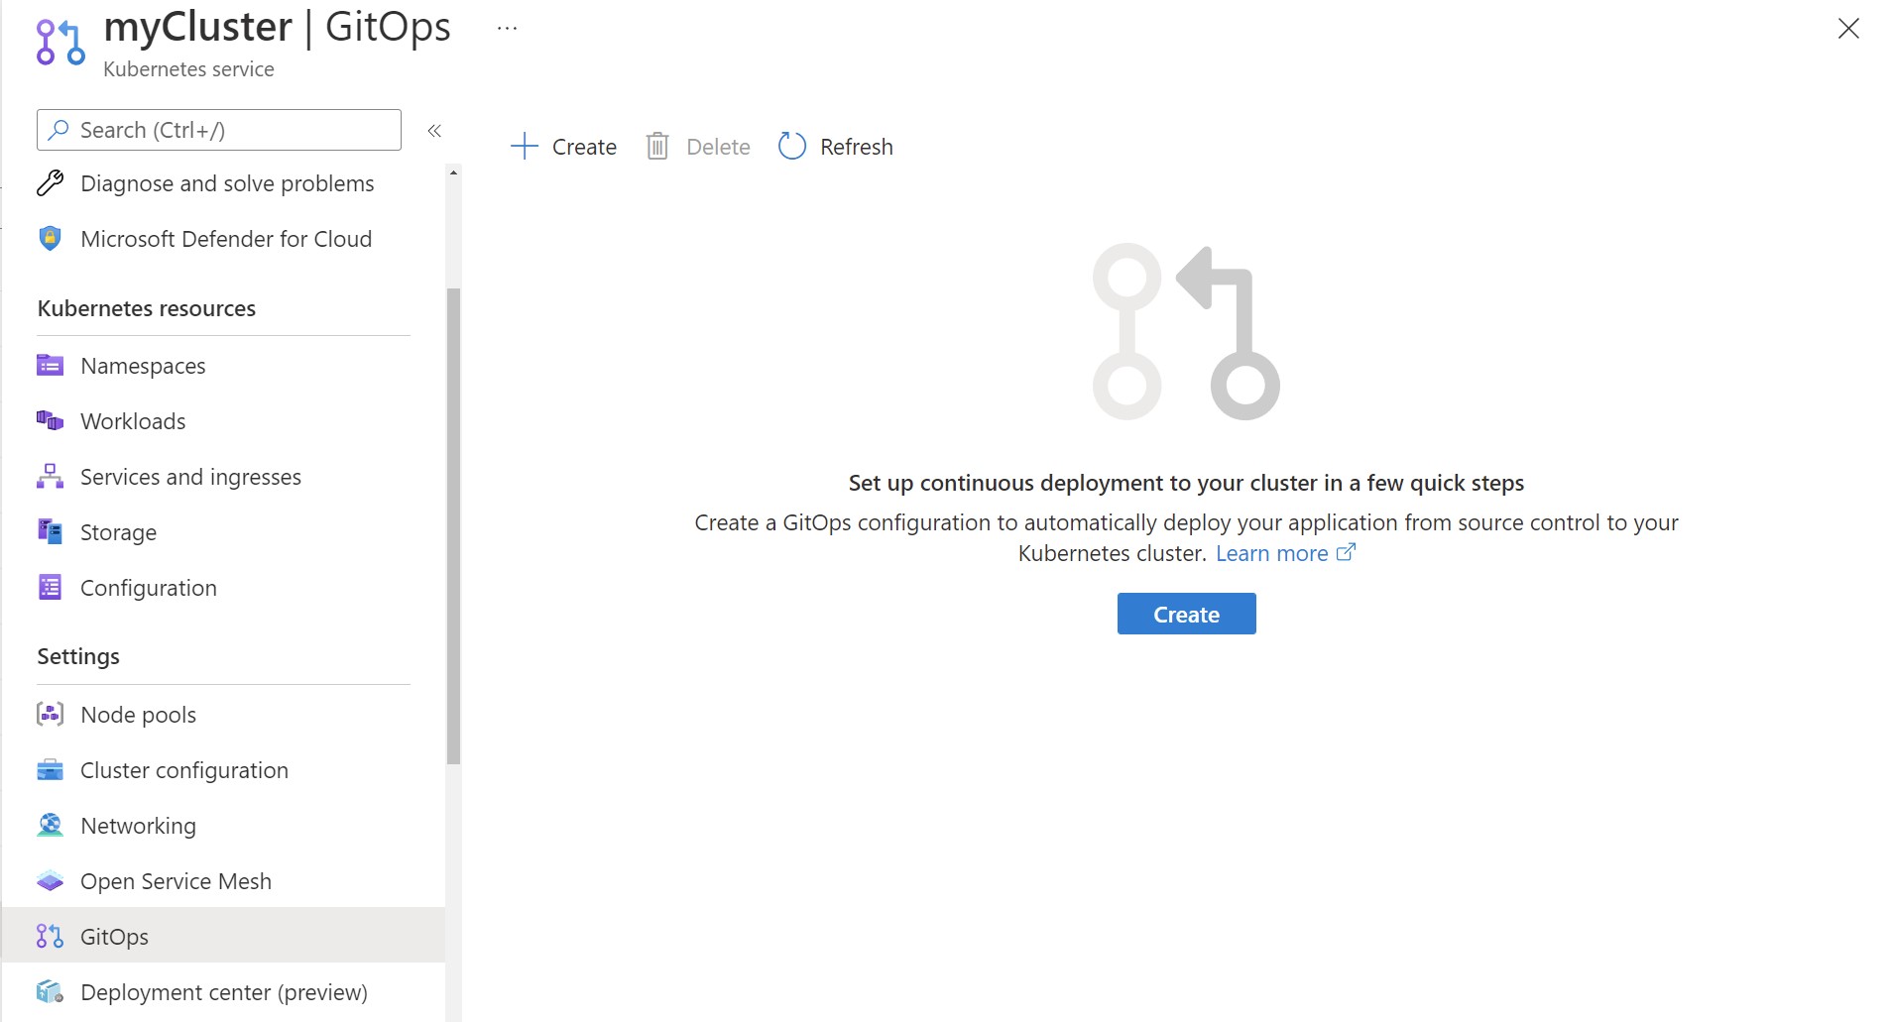Click the wrench Diagnose icon
Image resolution: width=1891 pixels, height=1022 pixels.
click(50, 183)
